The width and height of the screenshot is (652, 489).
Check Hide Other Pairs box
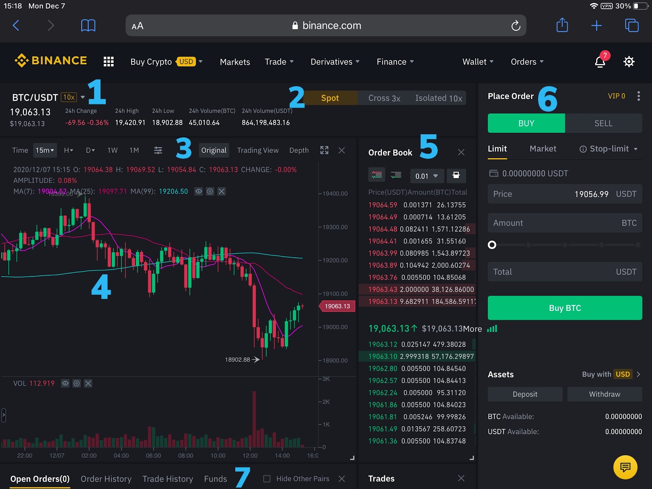point(267,479)
